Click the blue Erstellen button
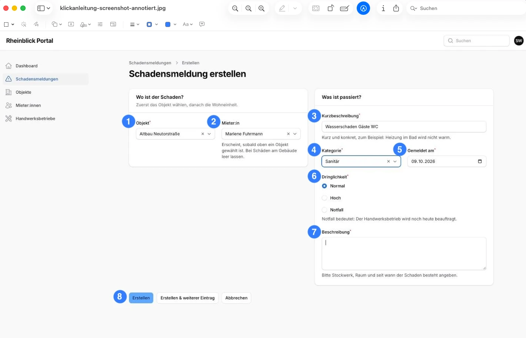The width and height of the screenshot is (526, 338). pos(141,298)
